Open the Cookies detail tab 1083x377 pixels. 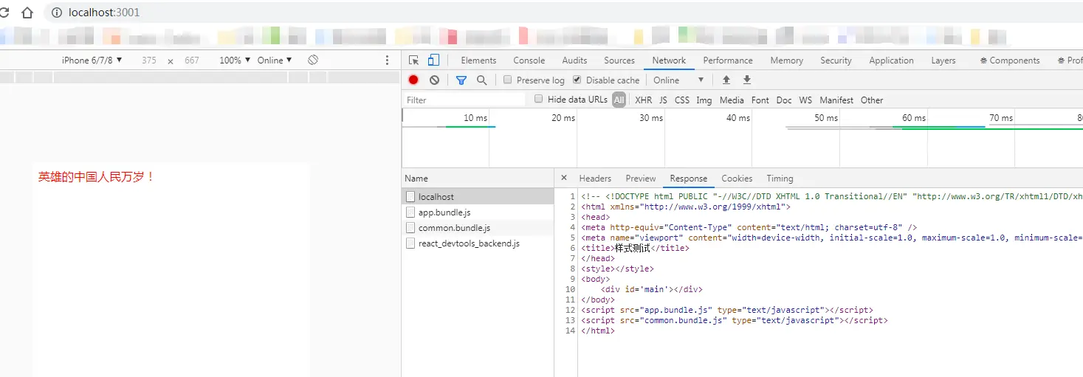[x=737, y=179]
